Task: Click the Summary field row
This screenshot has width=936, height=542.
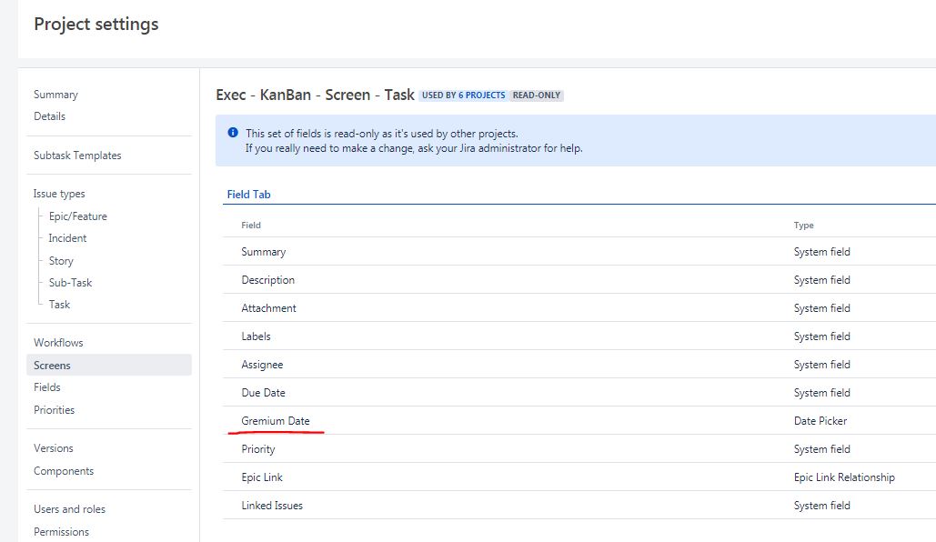Action: (579, 252)
